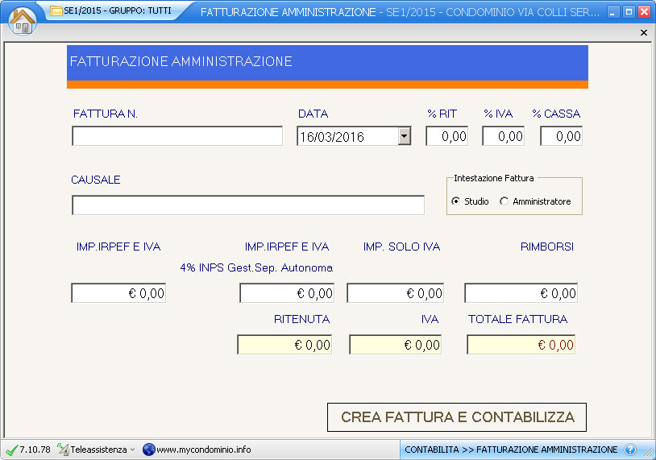
Task: Expand the Teleassistenza dropdown chevron
Action: tap(132, 450)
